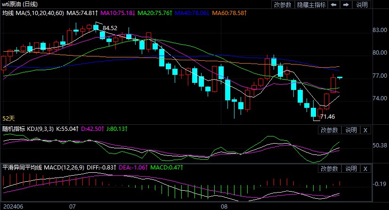Click the MA60:78.58 value
This screenshot has height=210, width=389.
coord(229,13)
